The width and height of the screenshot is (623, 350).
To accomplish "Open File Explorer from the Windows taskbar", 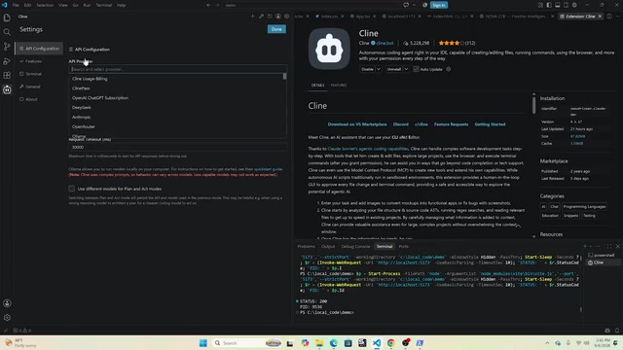I will point(319,343).
